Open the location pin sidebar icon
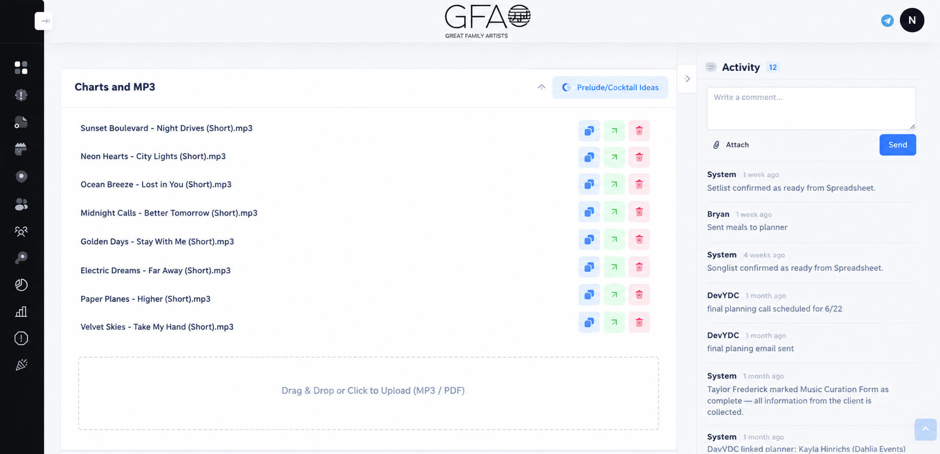 tap(21, 176)
